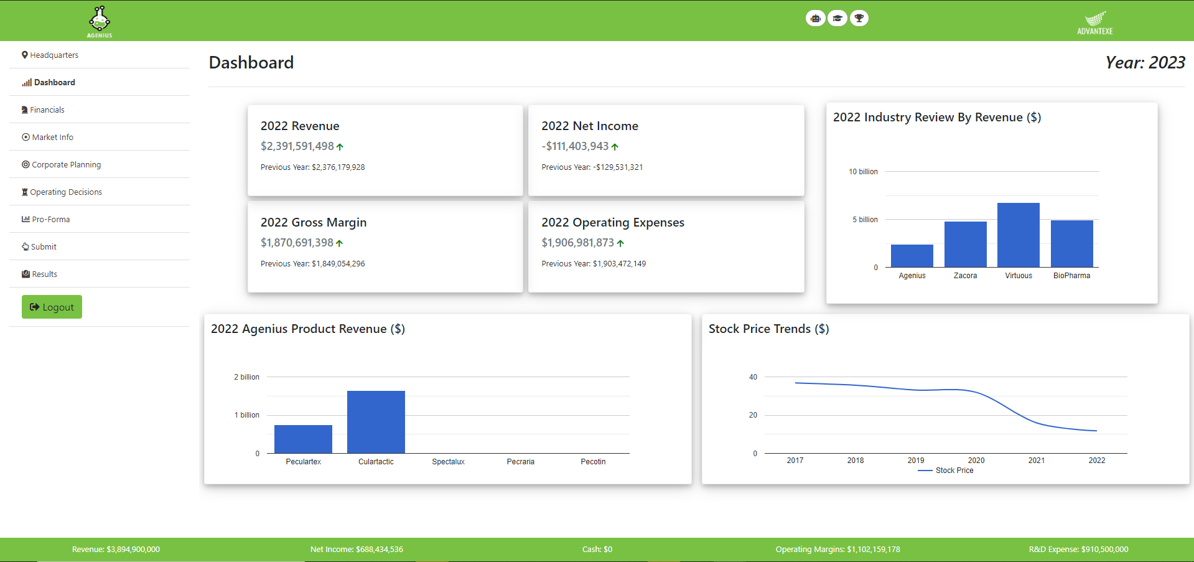Click the bullseye icon next to Corporate Planning
The height and width of the screenshot is (562, 1194).
tap(26, 164)
